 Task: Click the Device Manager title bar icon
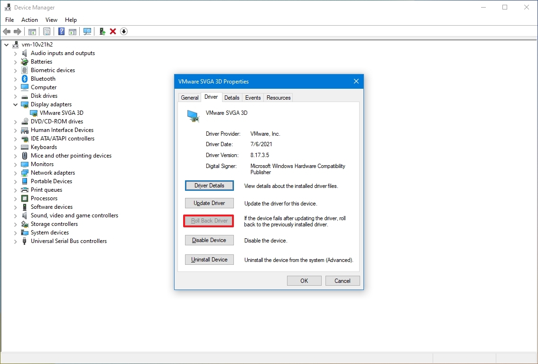(8, 7)
